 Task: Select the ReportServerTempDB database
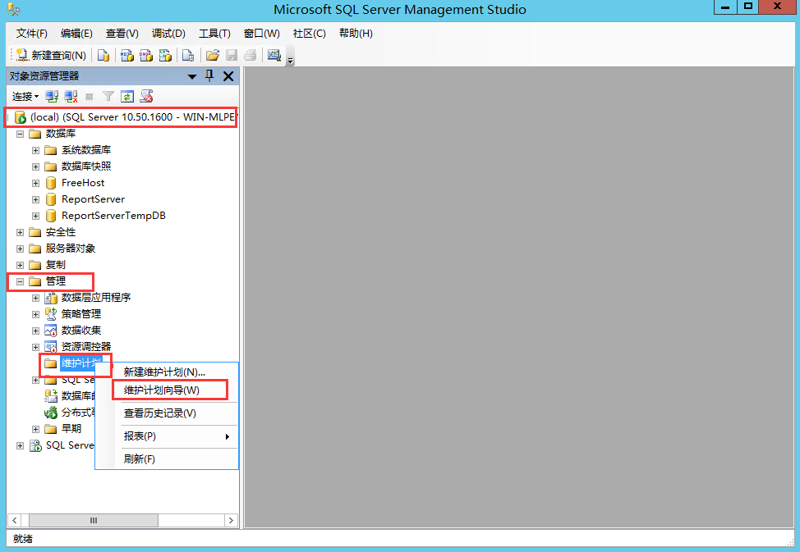113,216
